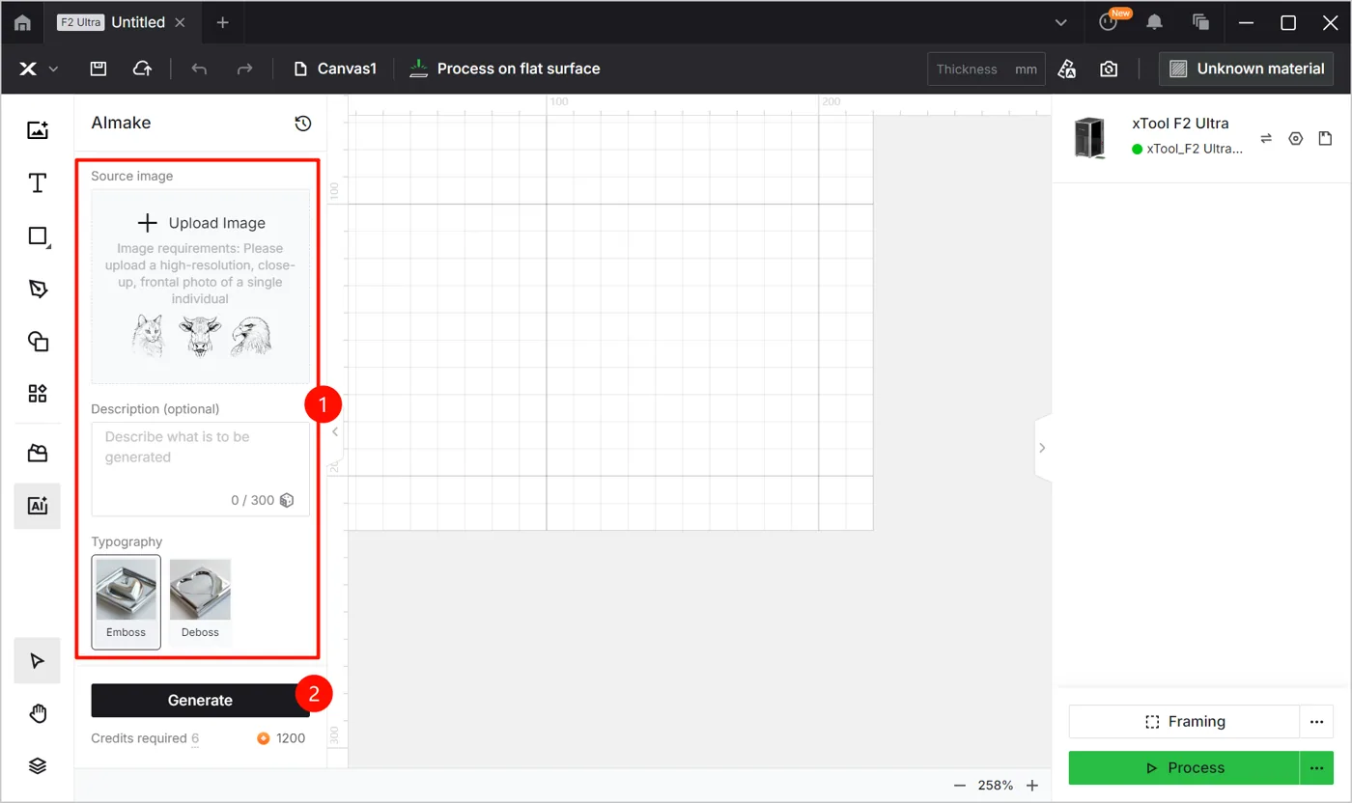Upload project to cloud
The height and width of the screenshot is (803, 1352).
142,69
